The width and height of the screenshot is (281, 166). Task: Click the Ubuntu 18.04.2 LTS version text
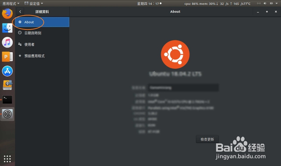point(175,74)
